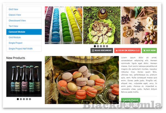Click the beer bottles product image
The width and height of the screenshot is (166, 113).
24,79
